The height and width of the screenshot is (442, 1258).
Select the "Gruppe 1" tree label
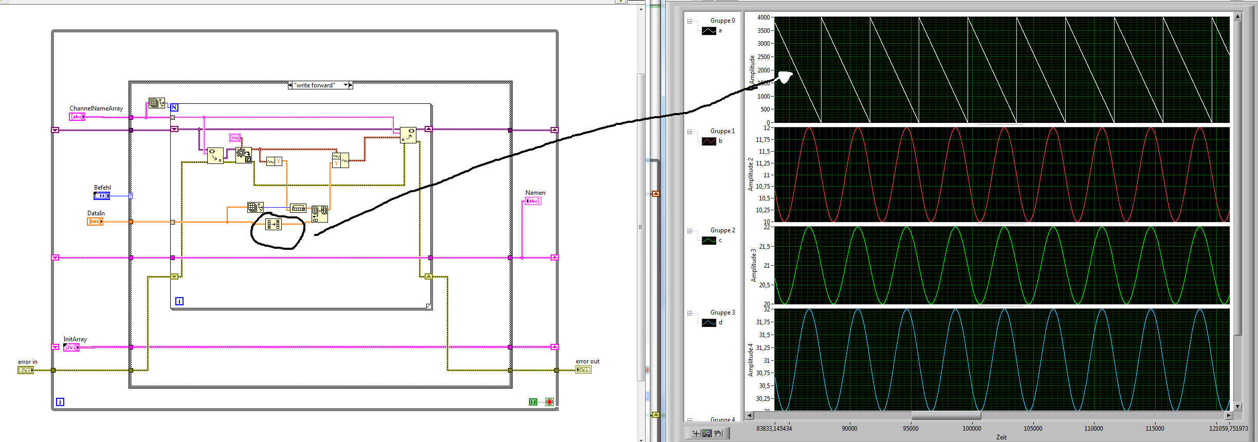coord(723,131)
